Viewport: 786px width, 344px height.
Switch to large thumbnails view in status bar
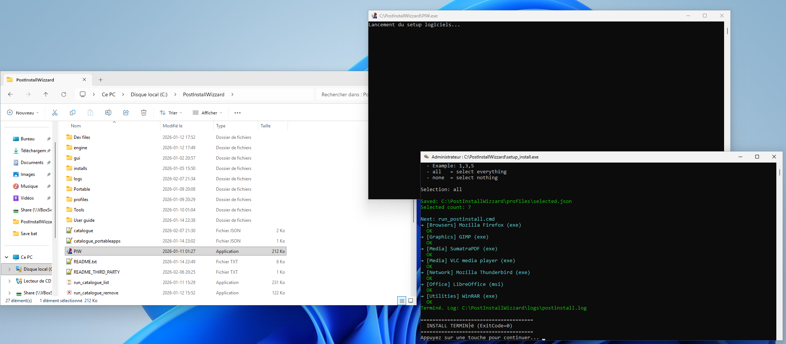click(x=411, y=301)
